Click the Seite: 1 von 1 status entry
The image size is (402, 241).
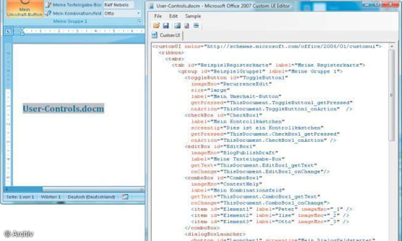click(x=20, y=197)
